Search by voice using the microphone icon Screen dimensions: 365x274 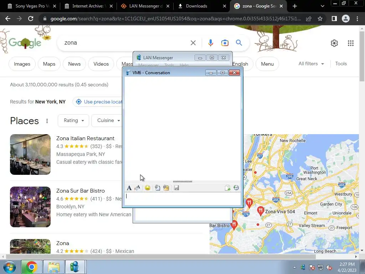tap(210, 43)
